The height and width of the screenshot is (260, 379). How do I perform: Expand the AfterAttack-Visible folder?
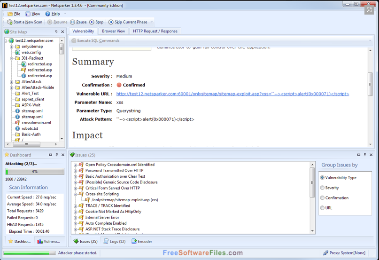[11, 87]
